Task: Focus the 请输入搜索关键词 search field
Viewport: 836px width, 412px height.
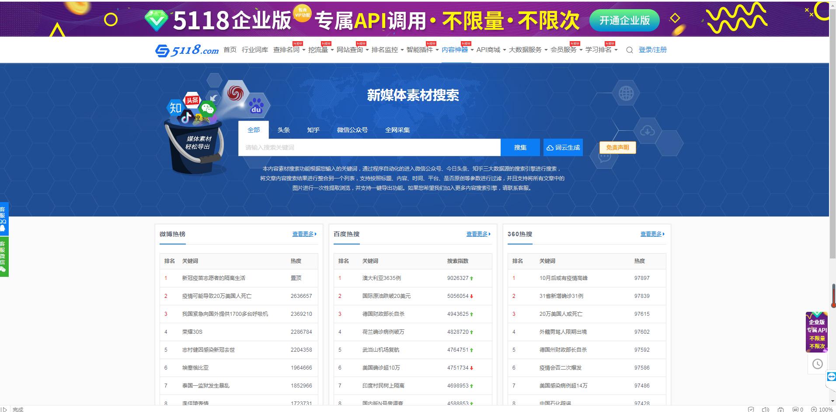Action: coord(369,147)
